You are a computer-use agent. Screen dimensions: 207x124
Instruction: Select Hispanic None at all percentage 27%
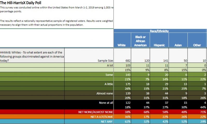(x=165, y=107)
